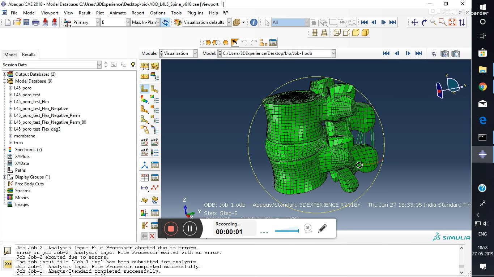Image resolution: width=494 pixels, height=277 pixels.
Task: Click the Print icon in toolbar
Action: pyautogui.click(x=36, y=22)
